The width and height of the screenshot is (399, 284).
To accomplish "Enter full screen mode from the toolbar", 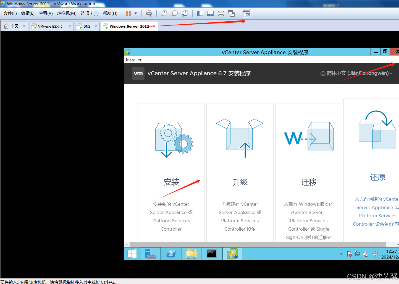I will (221, 13).
